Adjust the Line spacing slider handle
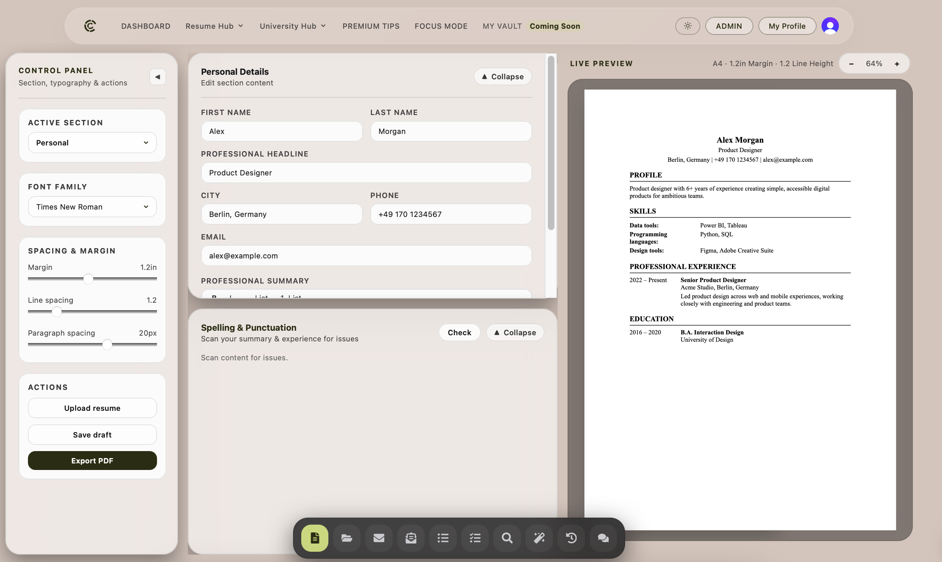The width and height of the screenshot is (942, 562). tap(57, 312)
